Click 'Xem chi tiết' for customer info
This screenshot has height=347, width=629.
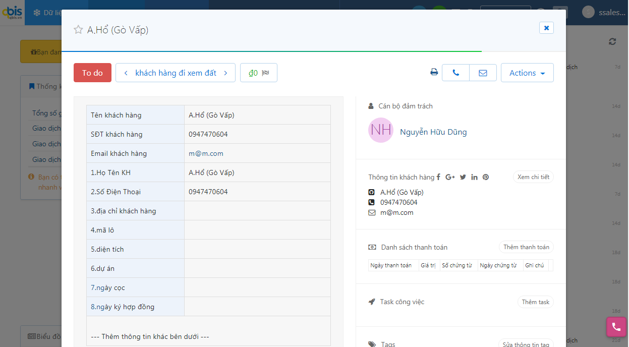533,177
